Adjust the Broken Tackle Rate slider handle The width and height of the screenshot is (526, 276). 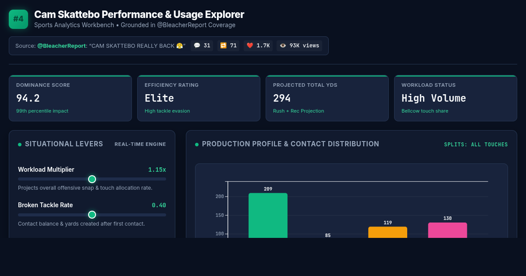coord(92,214)
